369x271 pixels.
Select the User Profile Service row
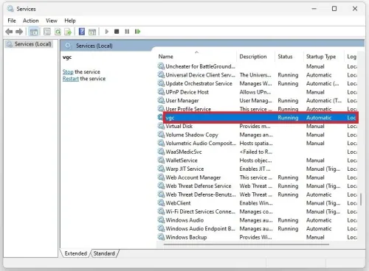pos(258,109)
